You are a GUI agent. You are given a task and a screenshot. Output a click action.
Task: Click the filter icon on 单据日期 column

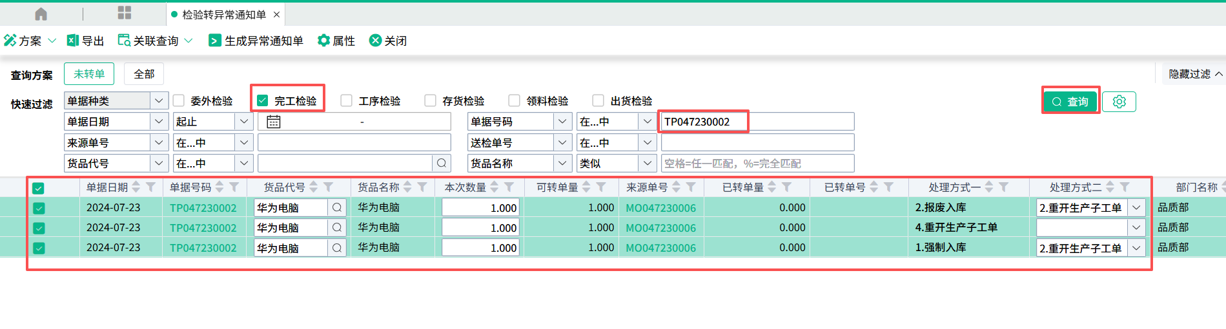point(150,187)
